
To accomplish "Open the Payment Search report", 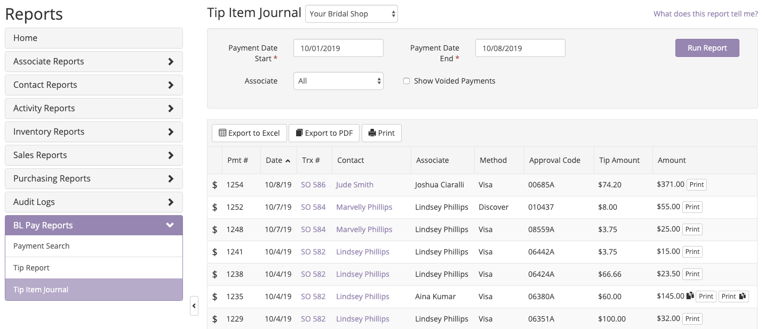I will tap(94, 246).
